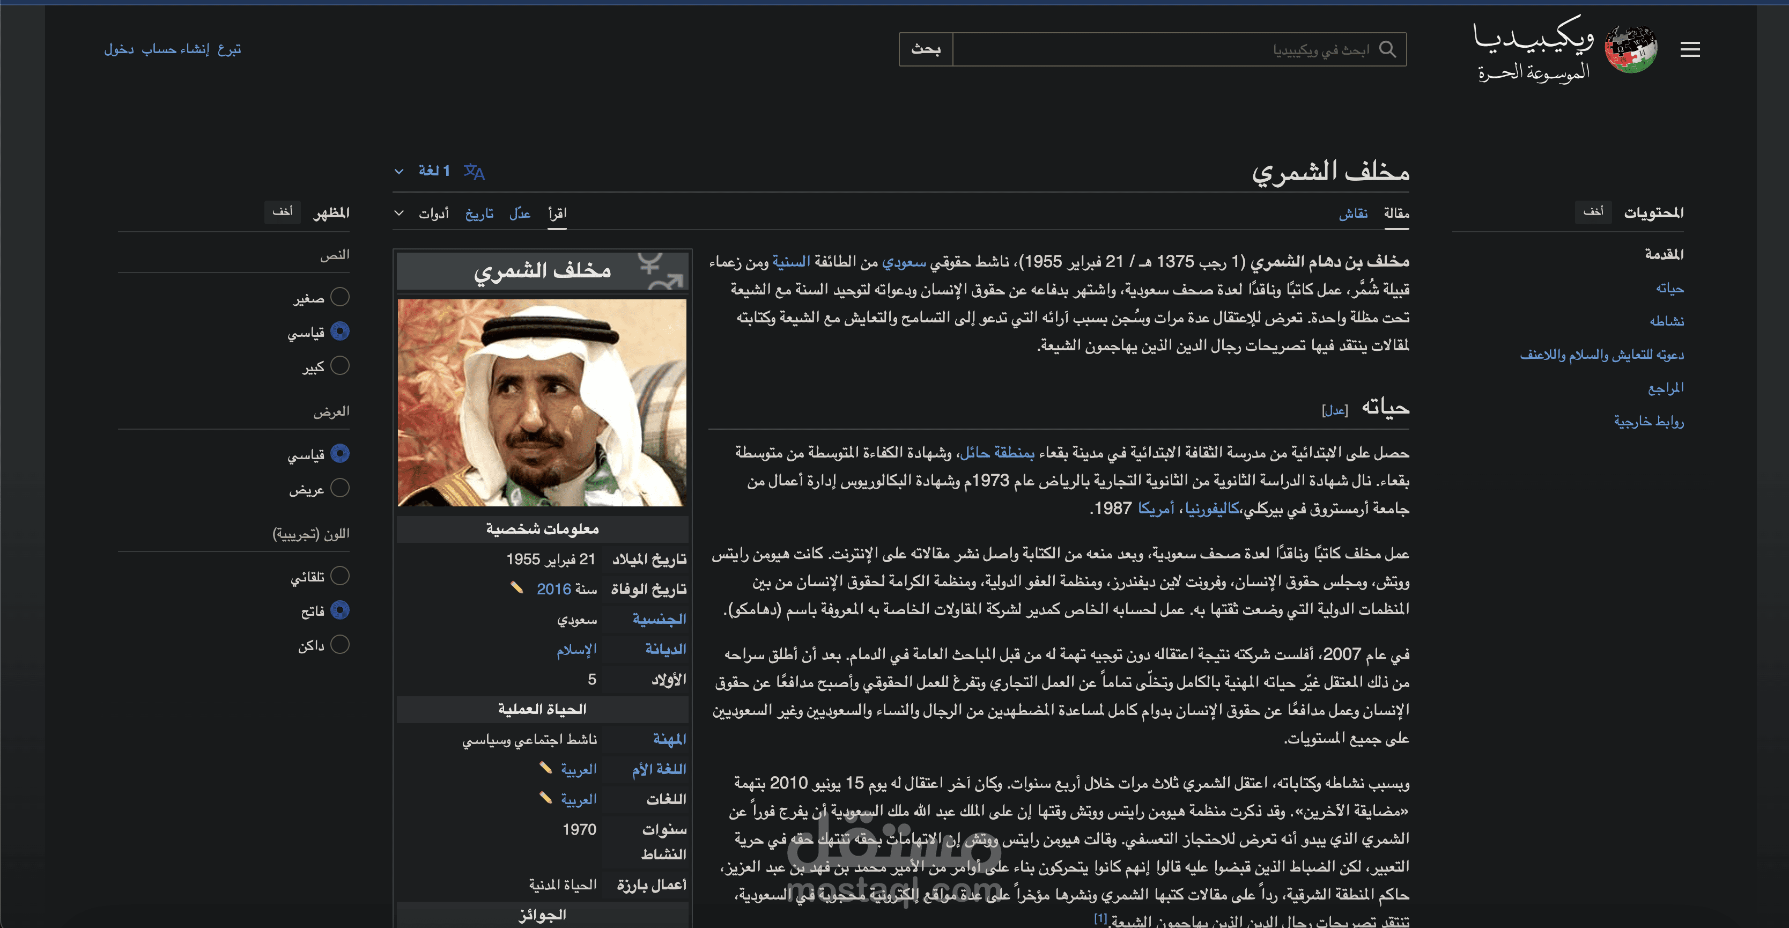Screen dimensions: 1789x928
Task: Click the magnifier icon in search box
Action: (x=1387, y=49)
